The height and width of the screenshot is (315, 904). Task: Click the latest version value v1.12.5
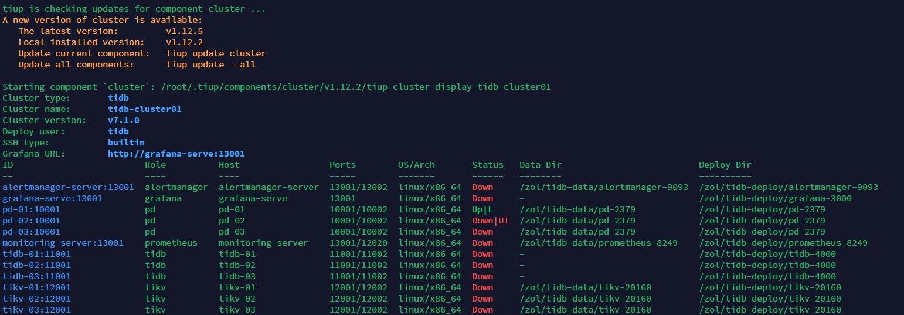point(185,31)
